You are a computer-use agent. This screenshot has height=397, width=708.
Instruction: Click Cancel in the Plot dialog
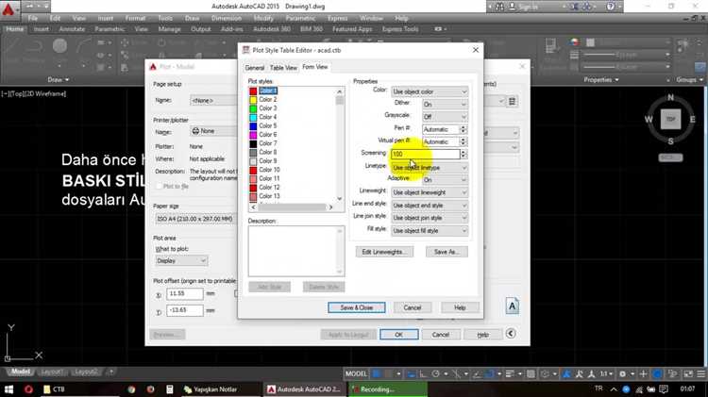click(440, 335)
